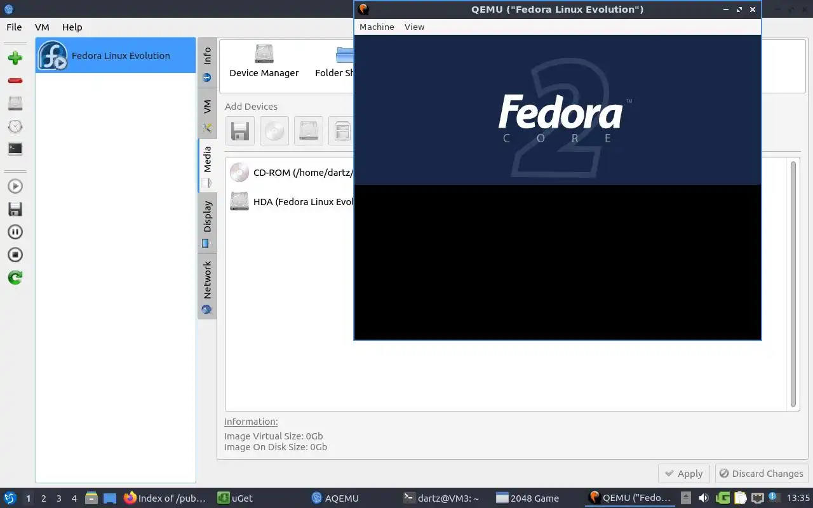Viewport: 813px width, 508px height.
Task: Open file manager icon in taskbar
Action: tap(91, 498)
